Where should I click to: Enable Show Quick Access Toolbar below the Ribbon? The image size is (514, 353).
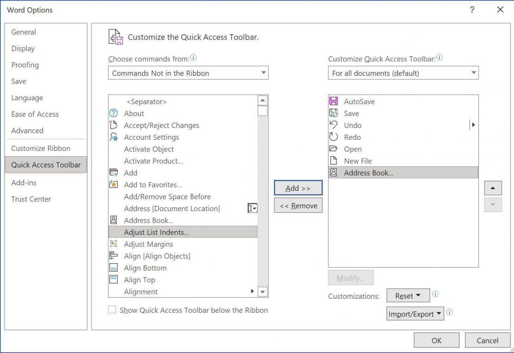(112, 310)
